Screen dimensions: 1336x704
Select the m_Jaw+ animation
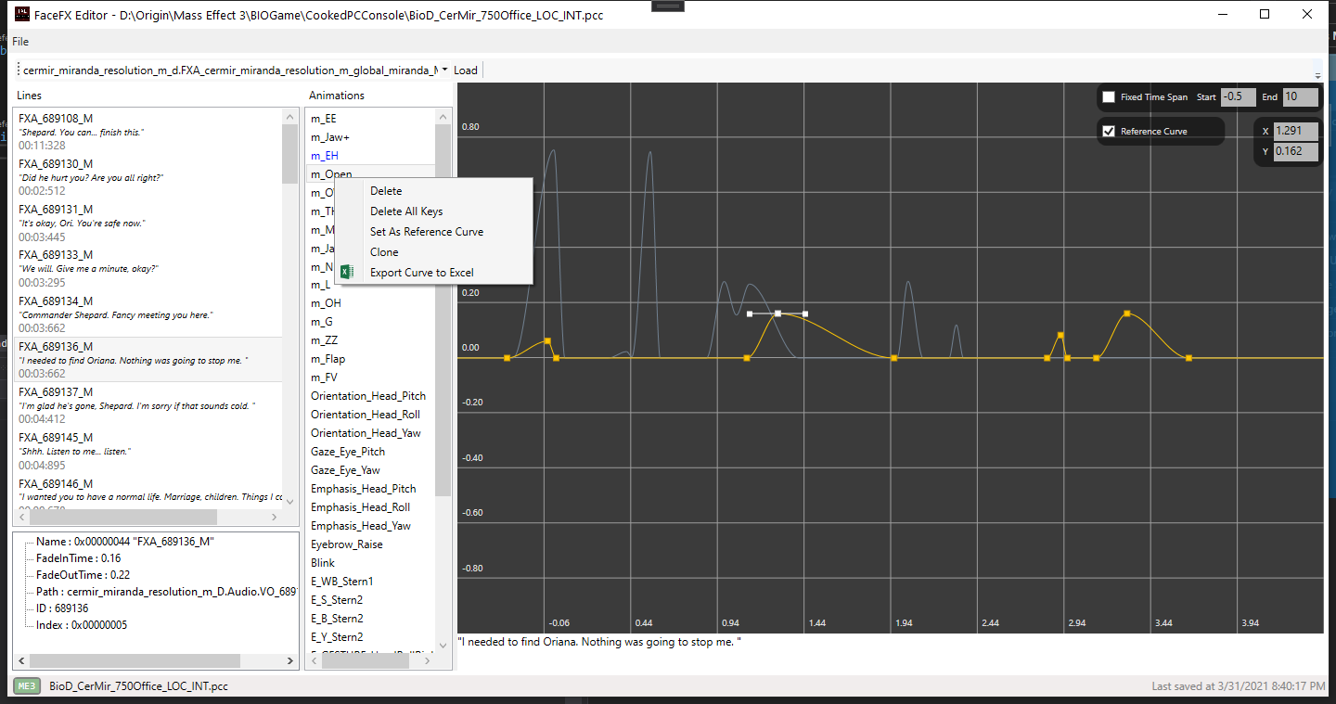330,137
